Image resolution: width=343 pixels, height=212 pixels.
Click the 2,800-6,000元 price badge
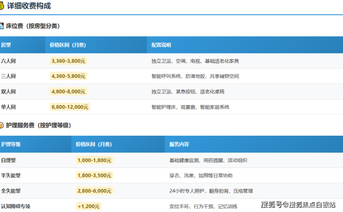(95, 191)
